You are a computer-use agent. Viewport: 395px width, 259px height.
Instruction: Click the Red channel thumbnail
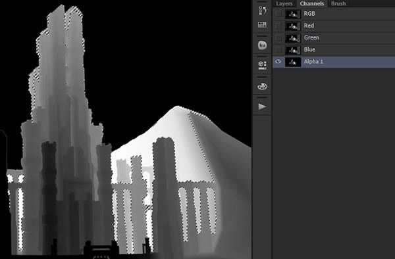coord(293,26)
